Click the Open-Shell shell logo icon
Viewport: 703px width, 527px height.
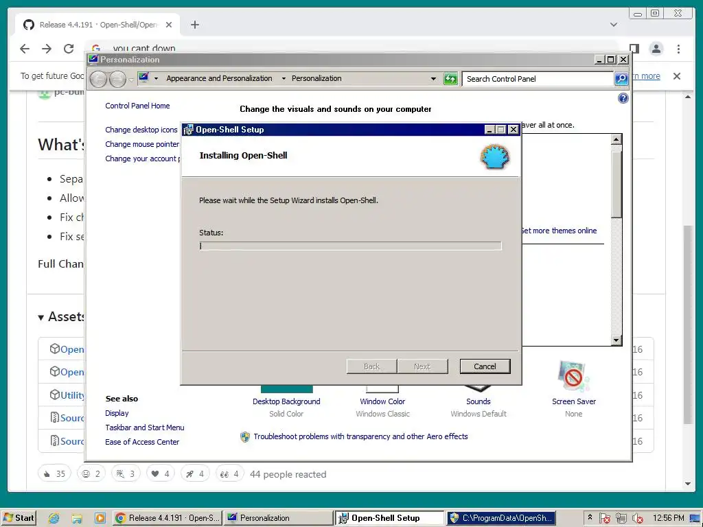(494, 157)
